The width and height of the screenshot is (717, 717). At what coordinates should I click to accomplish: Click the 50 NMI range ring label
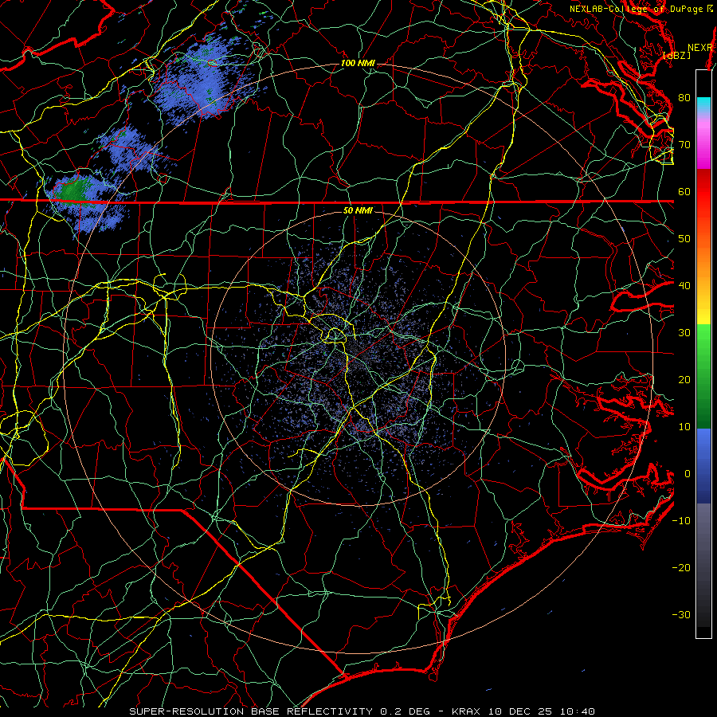pos(358,211)
